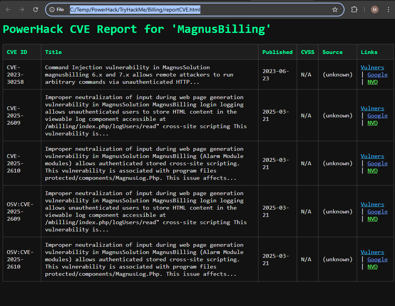Open the browser three-dot menu

pos(388,10)
